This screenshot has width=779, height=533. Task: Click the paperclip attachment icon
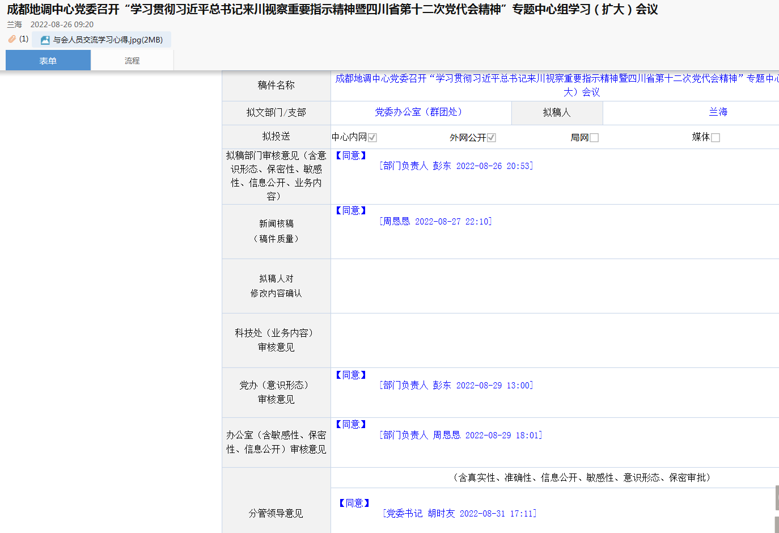[12, 39]
